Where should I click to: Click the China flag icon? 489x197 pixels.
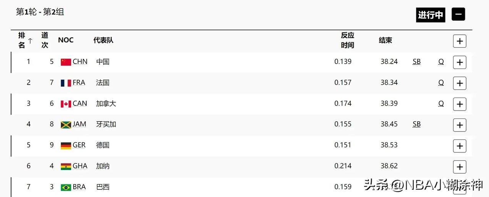[x=66, y=62]
